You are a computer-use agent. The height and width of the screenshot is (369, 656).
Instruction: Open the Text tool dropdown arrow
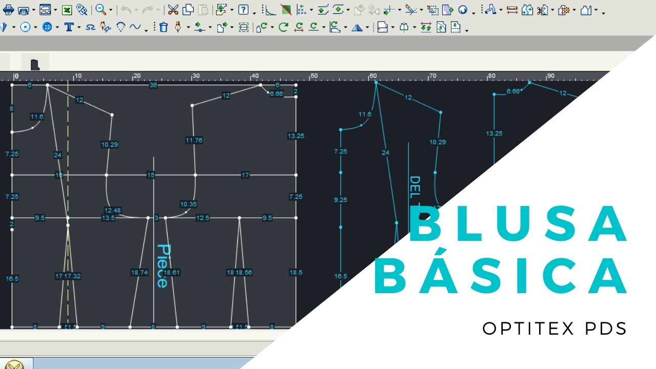(x=79, y=27)
